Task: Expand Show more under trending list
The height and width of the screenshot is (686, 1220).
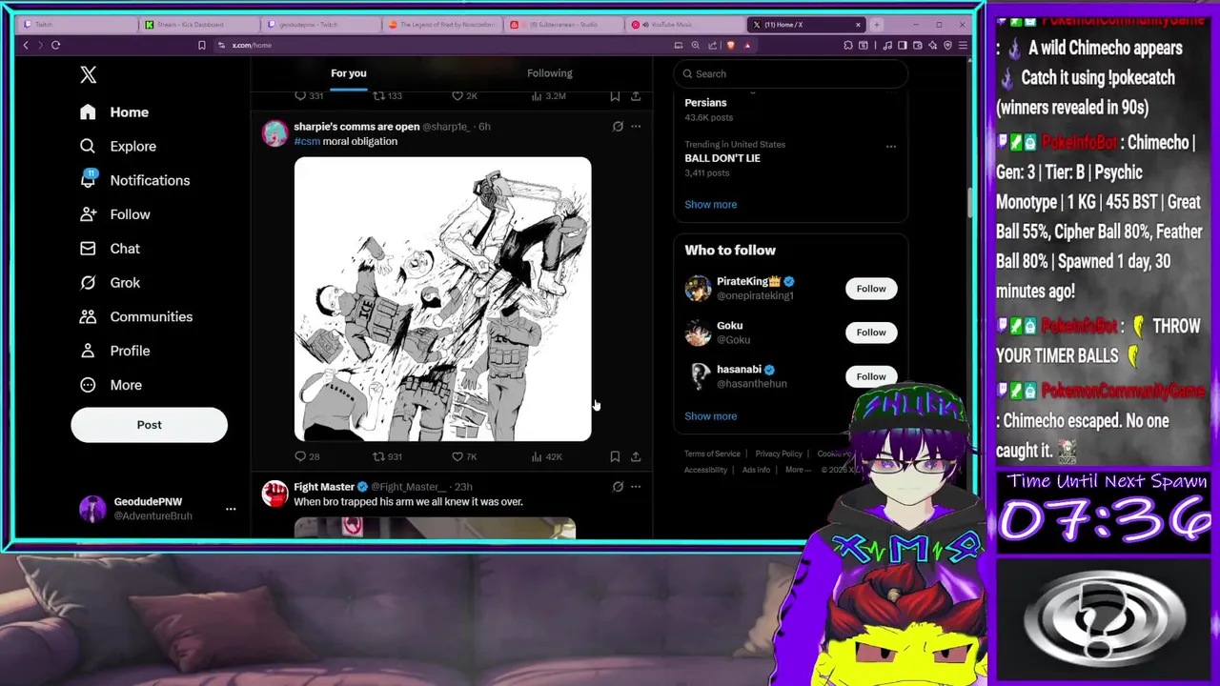Action: [x=711, y=204]
